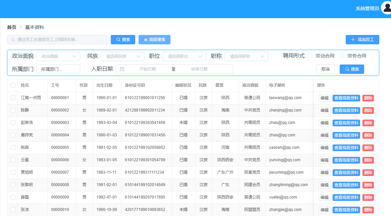
Task: Click the 基本资料 breadcrumb item
Action: click(35, 27)
